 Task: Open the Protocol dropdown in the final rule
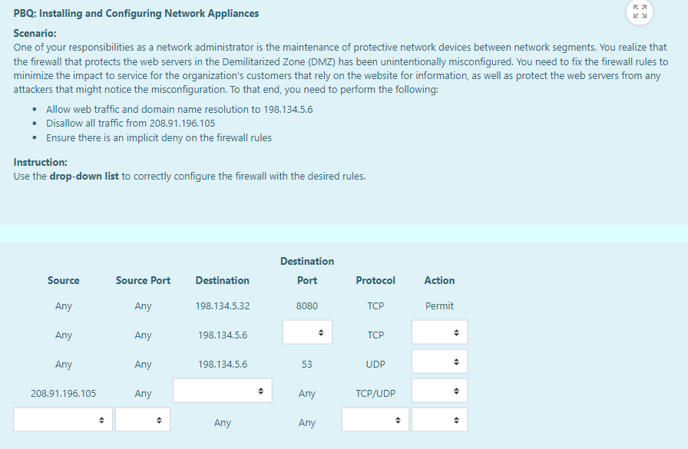tap(375, 420)
